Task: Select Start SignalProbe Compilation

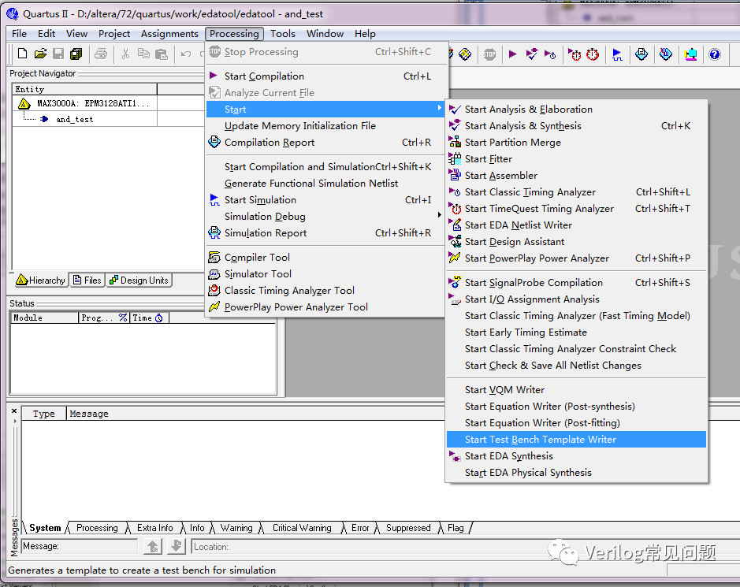Action: [x=576, y=282]
